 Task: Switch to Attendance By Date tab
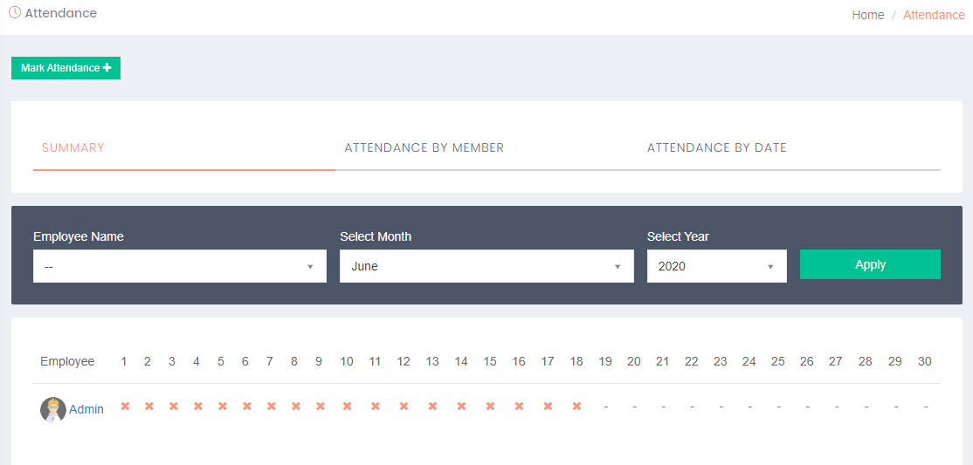coord(717,147)
